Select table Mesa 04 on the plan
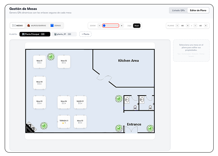This screenshot has height=156, width=218. [39, 83]
